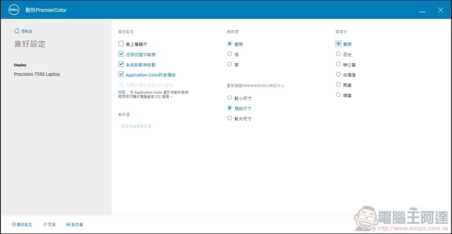Close the PremierColor window
This screenshot has width=452, height=234.
tap(441, 10)
